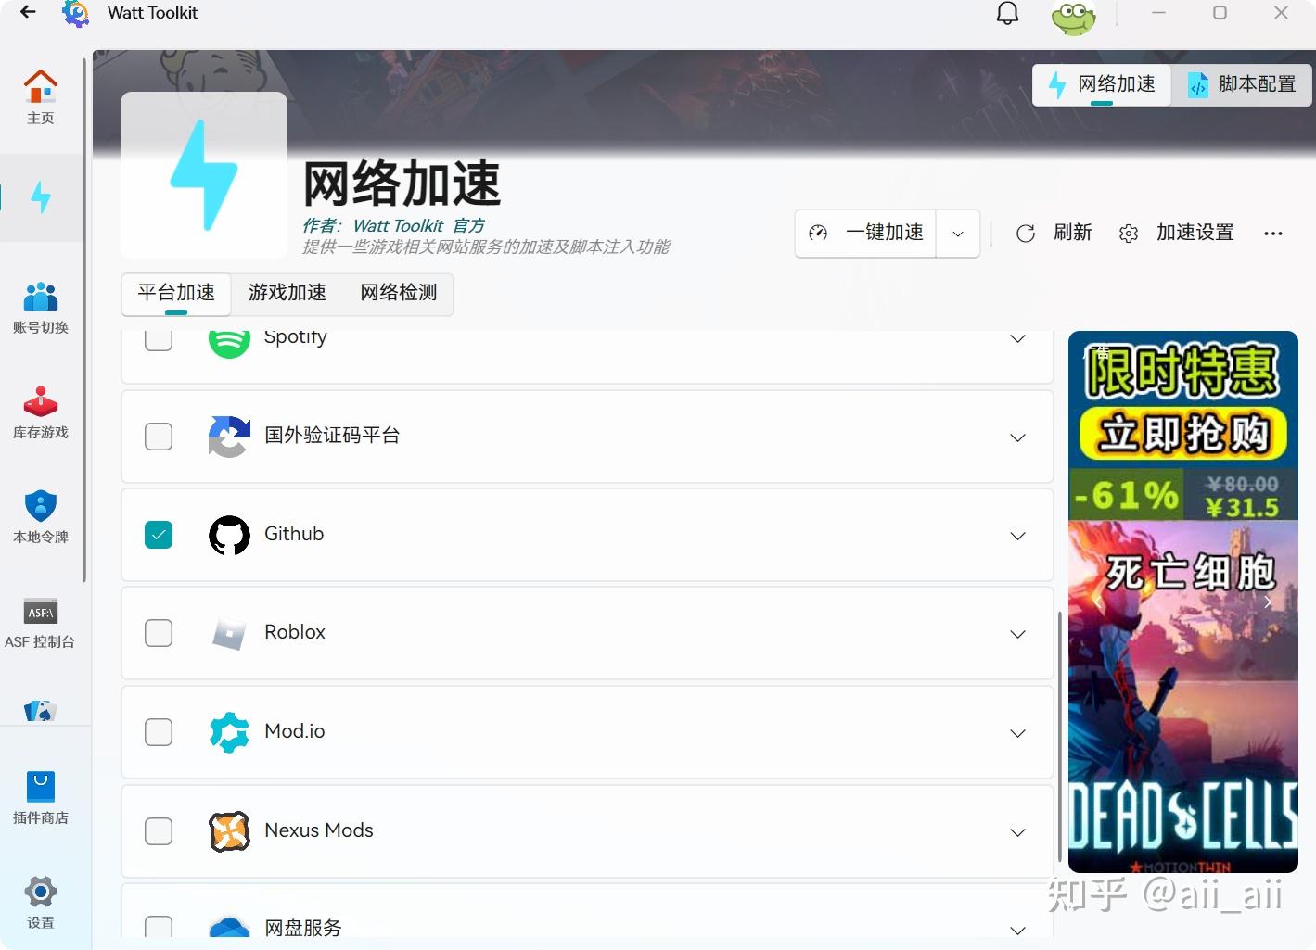Expand the Roblox entry details

(1017, 634)
